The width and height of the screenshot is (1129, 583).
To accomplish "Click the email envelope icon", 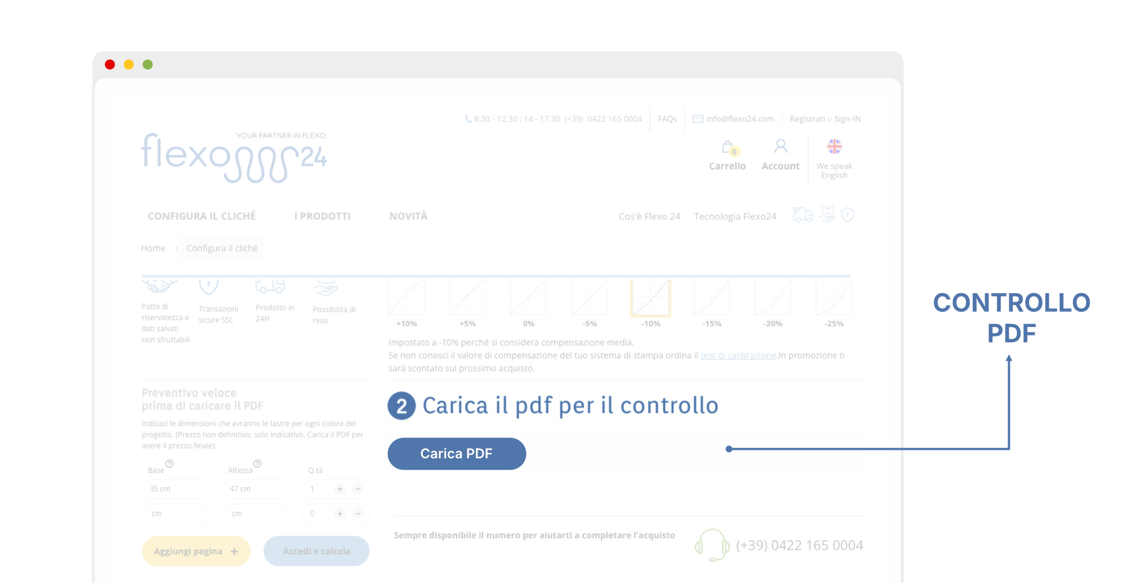I will [x=698, y=119].
